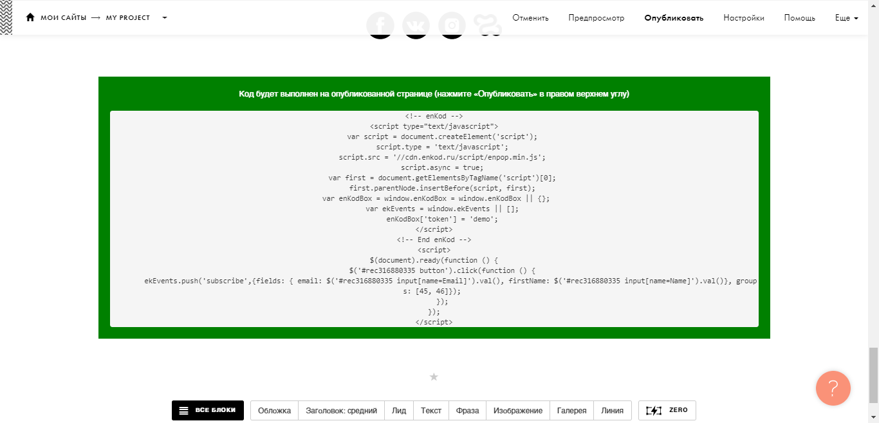Add a Текст block

[431, 410]
